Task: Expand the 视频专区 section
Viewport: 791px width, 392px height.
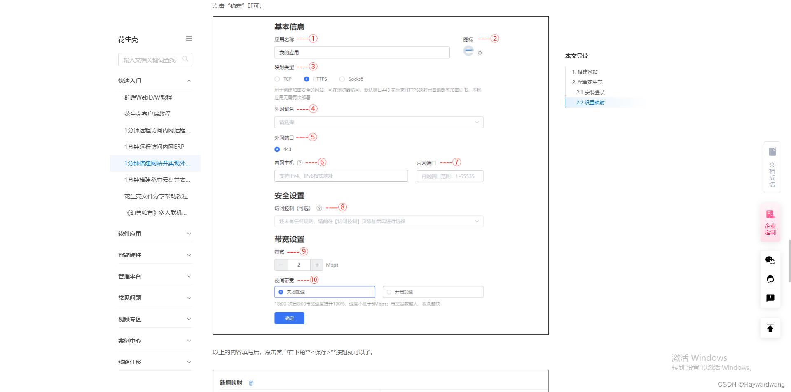Action: (155, 319)
